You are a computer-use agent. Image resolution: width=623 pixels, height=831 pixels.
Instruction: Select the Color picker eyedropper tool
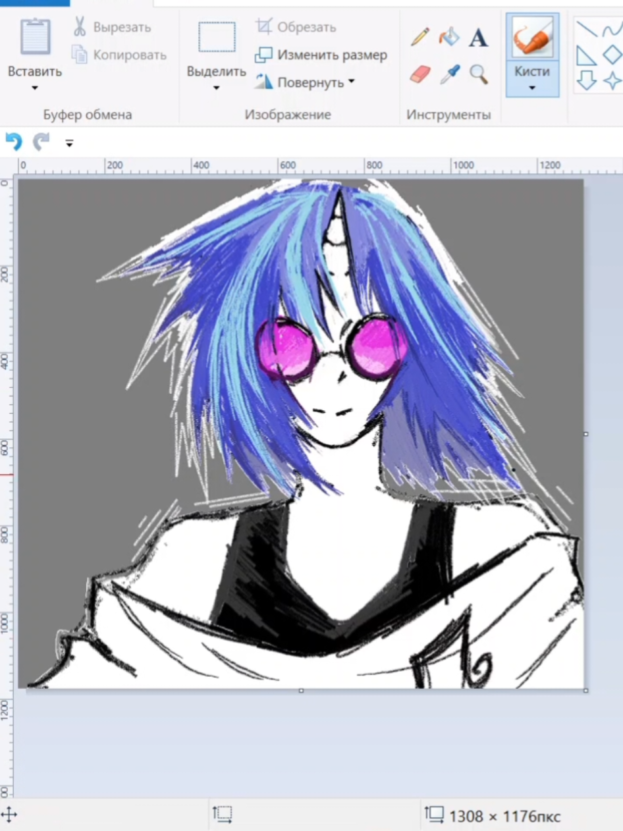pyautogui.click(x=449, y=74)
